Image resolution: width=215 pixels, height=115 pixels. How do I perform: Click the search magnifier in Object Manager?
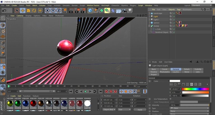(202, 10)
